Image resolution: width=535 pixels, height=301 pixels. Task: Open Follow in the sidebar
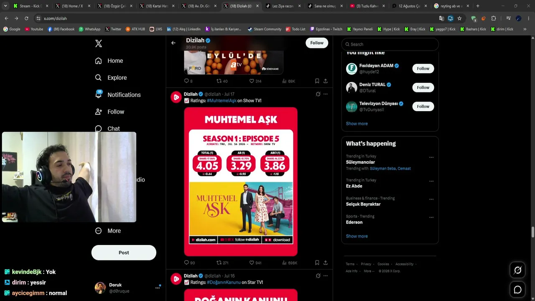coord(110,112)
